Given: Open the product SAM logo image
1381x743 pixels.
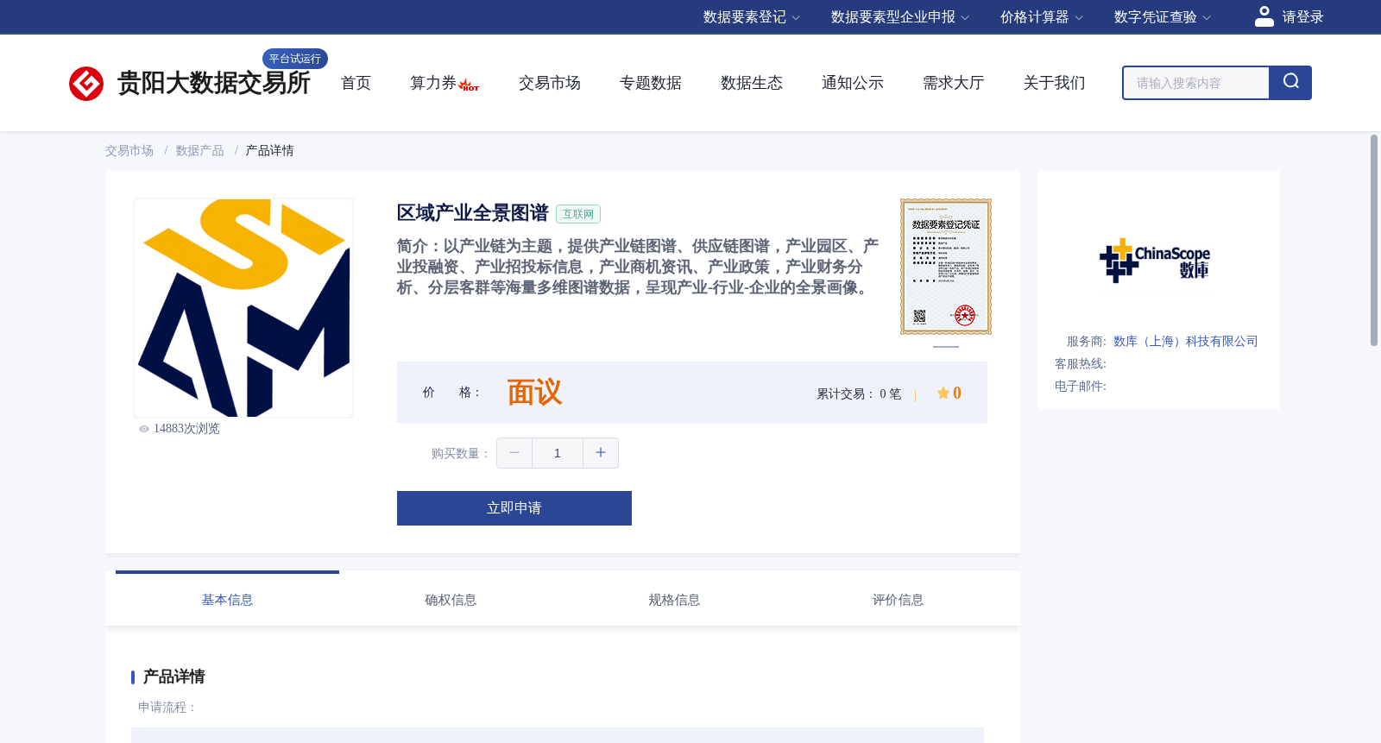Looking at the screenshot, I should tap(243, 308).
